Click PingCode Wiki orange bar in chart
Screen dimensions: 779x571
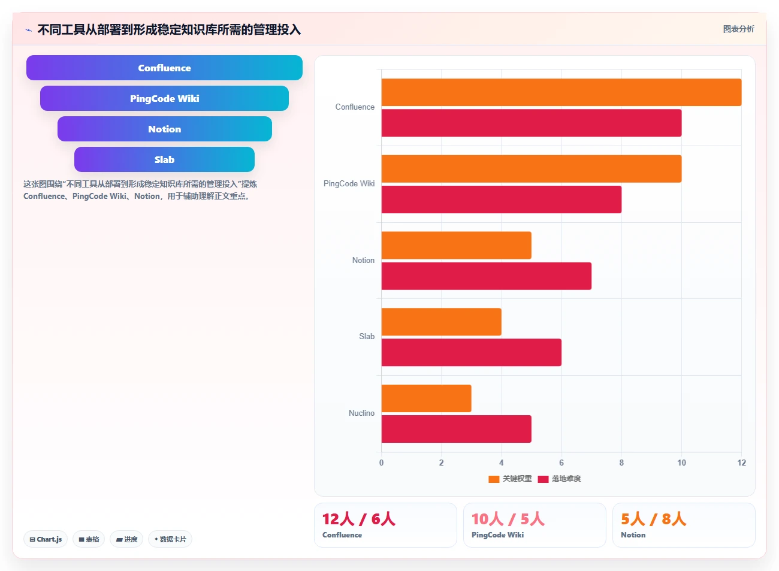(532, 169)
